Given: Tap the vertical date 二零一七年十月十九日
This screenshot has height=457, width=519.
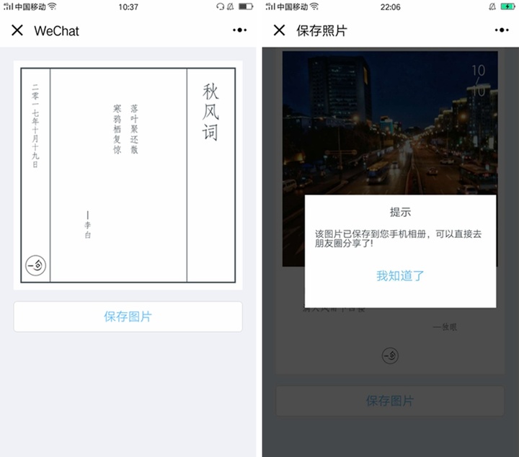Looking at the screenshot, I should 35,125.
